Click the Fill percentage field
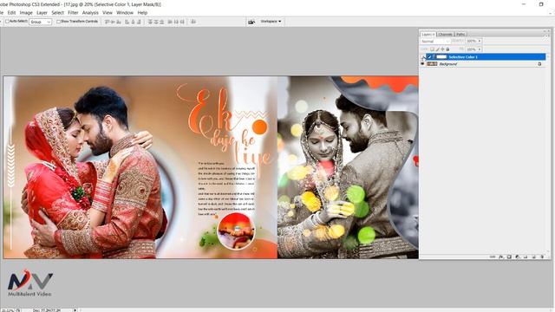Viewport: 555px width, 312px height. 472,49
